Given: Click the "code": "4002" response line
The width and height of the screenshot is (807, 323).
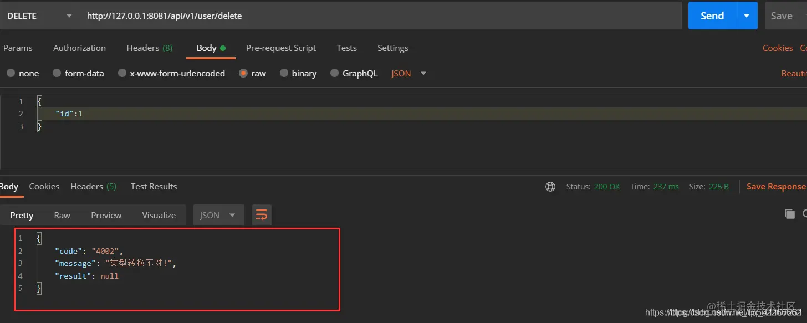Looking at the screenshot, I should [89, 251].
